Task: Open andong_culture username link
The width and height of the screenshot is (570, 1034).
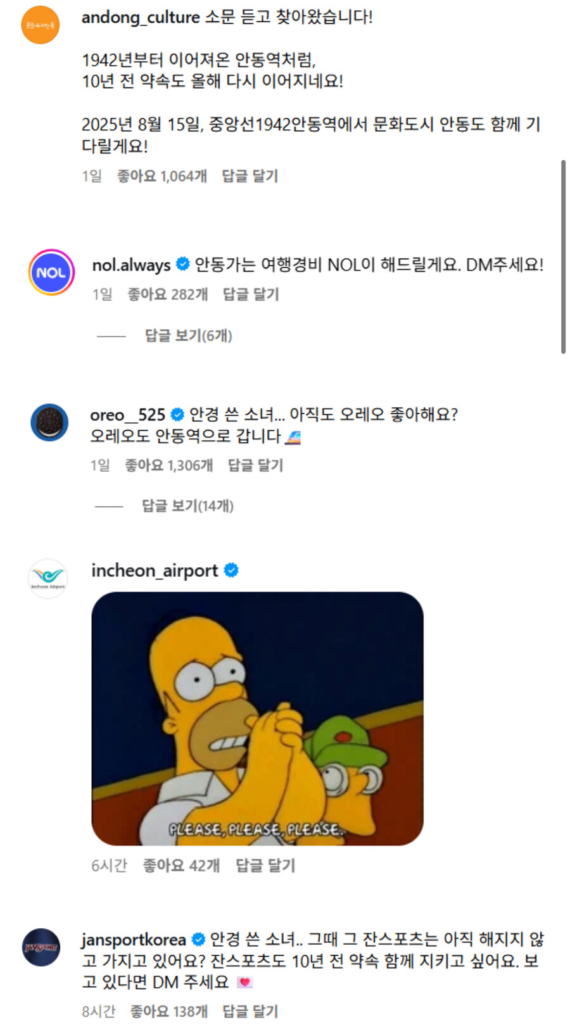Action: click(141, 17)
